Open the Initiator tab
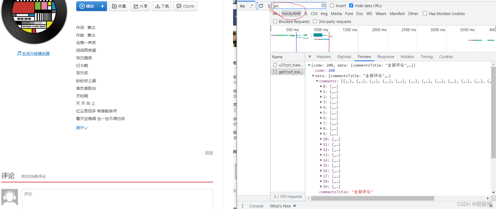This screenshot has height=209, width=496. point(407,57)
